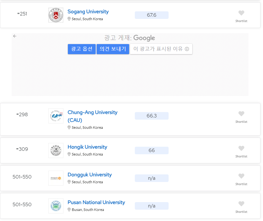
Task: Click the =298 rank text
Action: tap(22, 114)
